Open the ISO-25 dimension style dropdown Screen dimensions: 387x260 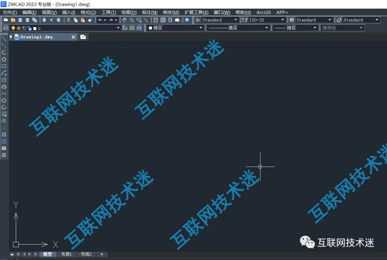[283, 20]
